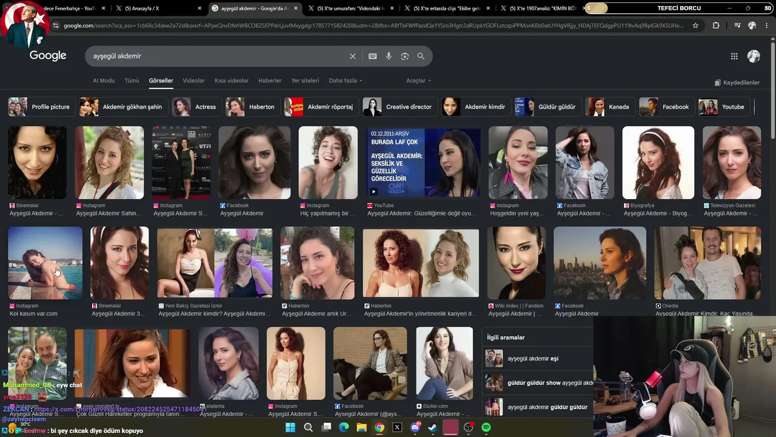Select the Görseller tab
The image size is (776, 437).
(x=161, y=81)
